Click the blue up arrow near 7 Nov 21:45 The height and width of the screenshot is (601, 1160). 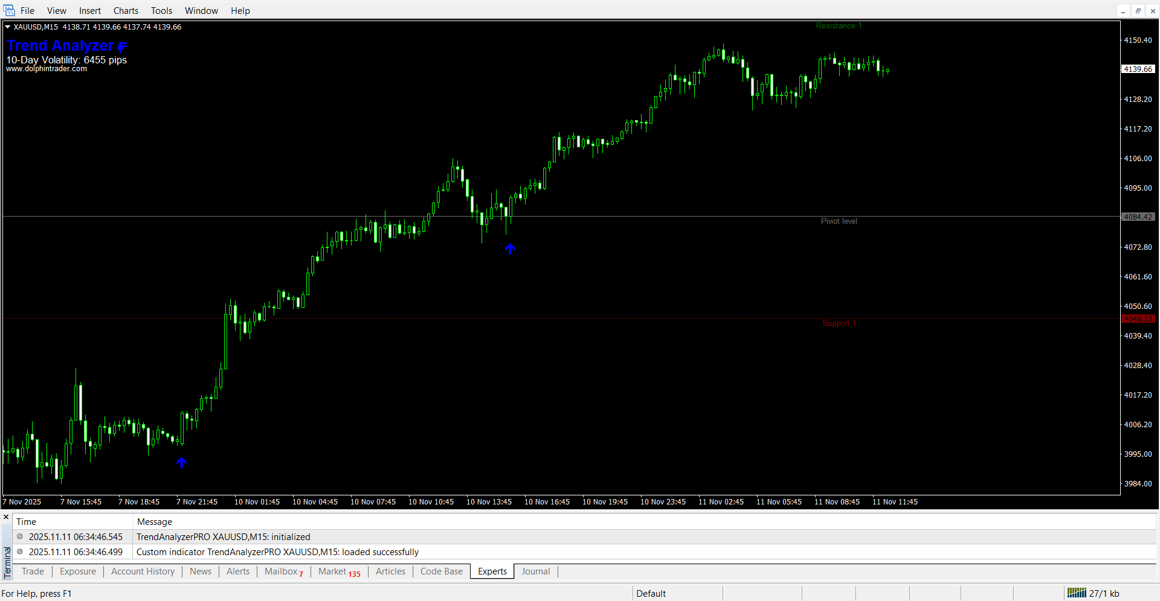(182, 462)
